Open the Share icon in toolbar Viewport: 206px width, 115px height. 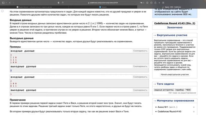click(155, 3)
